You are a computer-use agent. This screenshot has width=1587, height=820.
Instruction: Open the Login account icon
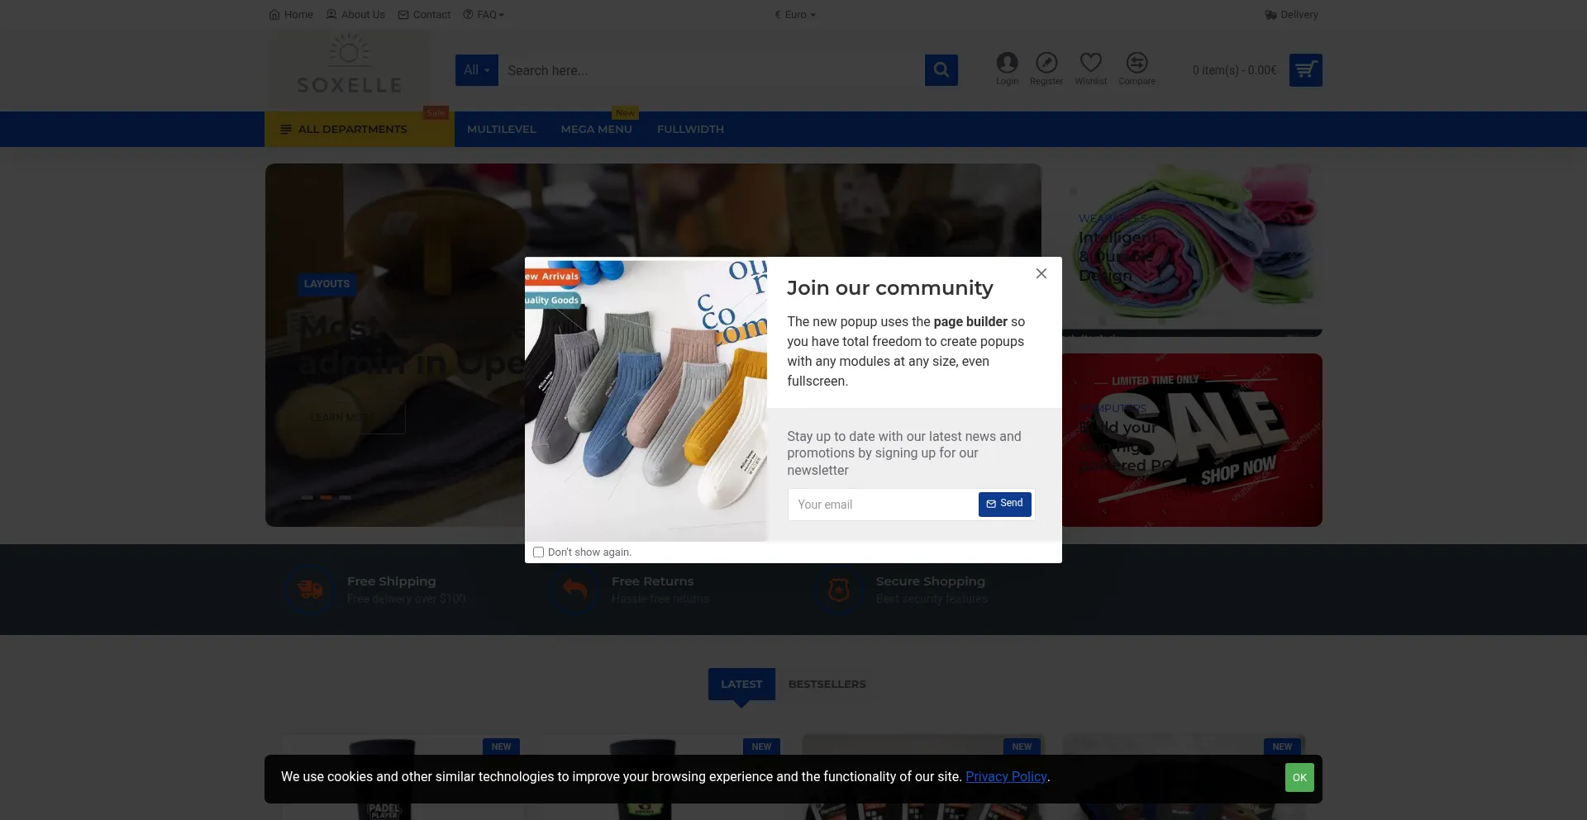coord(1007,69)
